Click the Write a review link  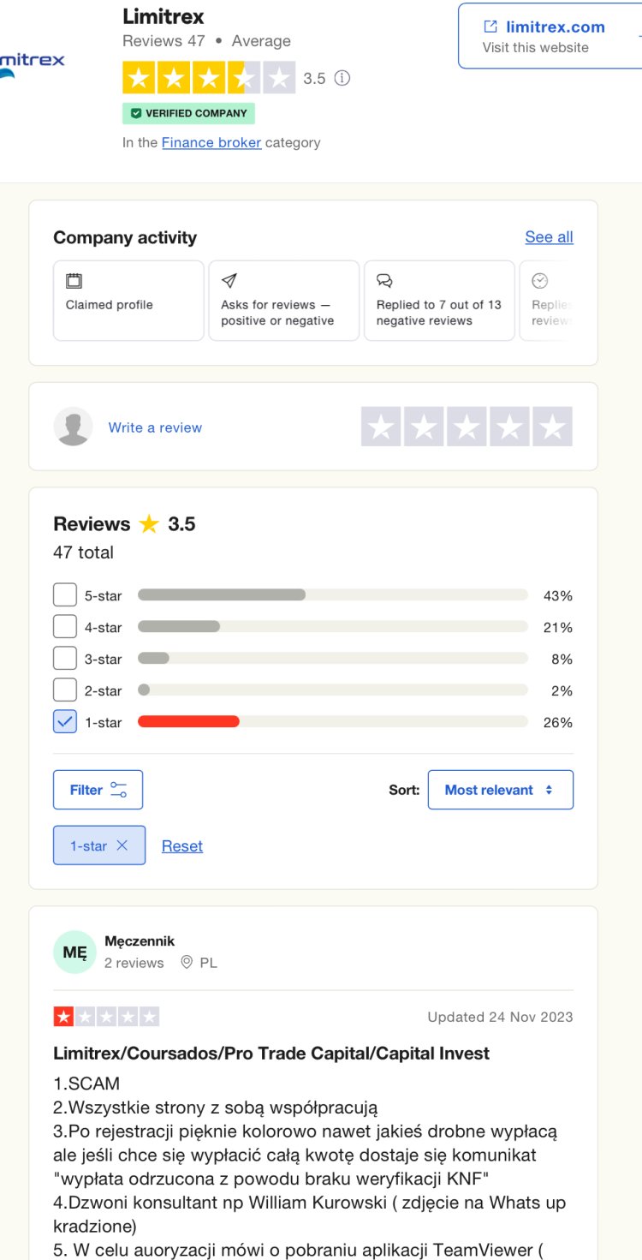coord(155,427)
